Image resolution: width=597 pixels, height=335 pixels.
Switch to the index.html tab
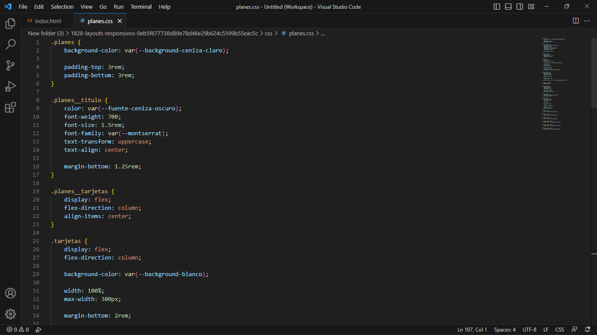click(48, 21)
